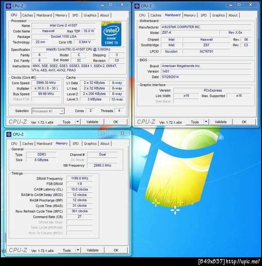Minimize the Mainboard tab window
262x266 pixels.
click(x=231, y=5)
